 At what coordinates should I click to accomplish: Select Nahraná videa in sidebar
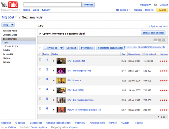pos(10,31)
